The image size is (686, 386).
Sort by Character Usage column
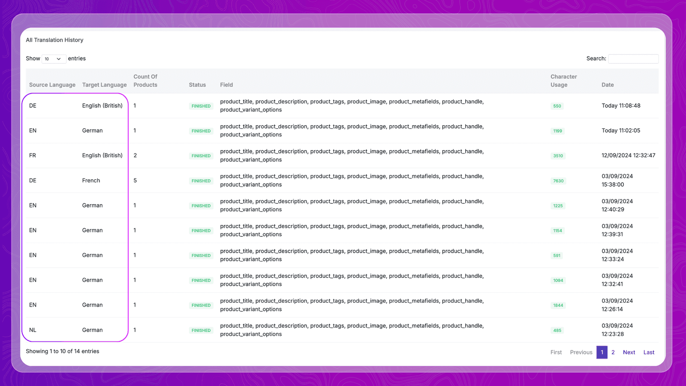563,81
